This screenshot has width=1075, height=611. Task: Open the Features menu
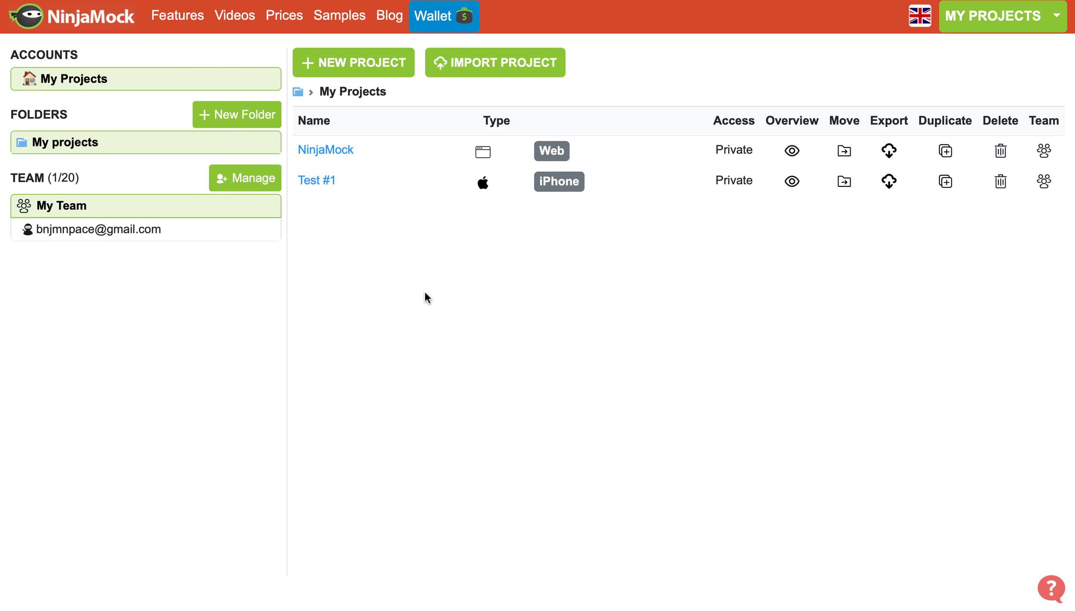177,15
